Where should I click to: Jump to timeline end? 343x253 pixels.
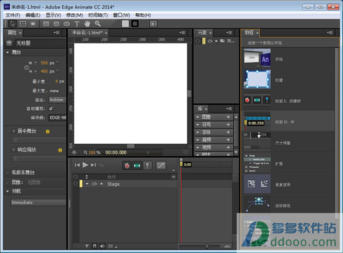pyautogui.click(x=93, y=165)
